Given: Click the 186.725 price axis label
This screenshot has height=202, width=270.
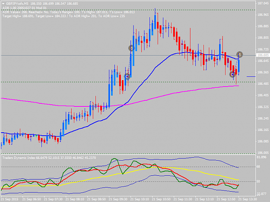Looking at the screenshot, I should click(263, 50).
